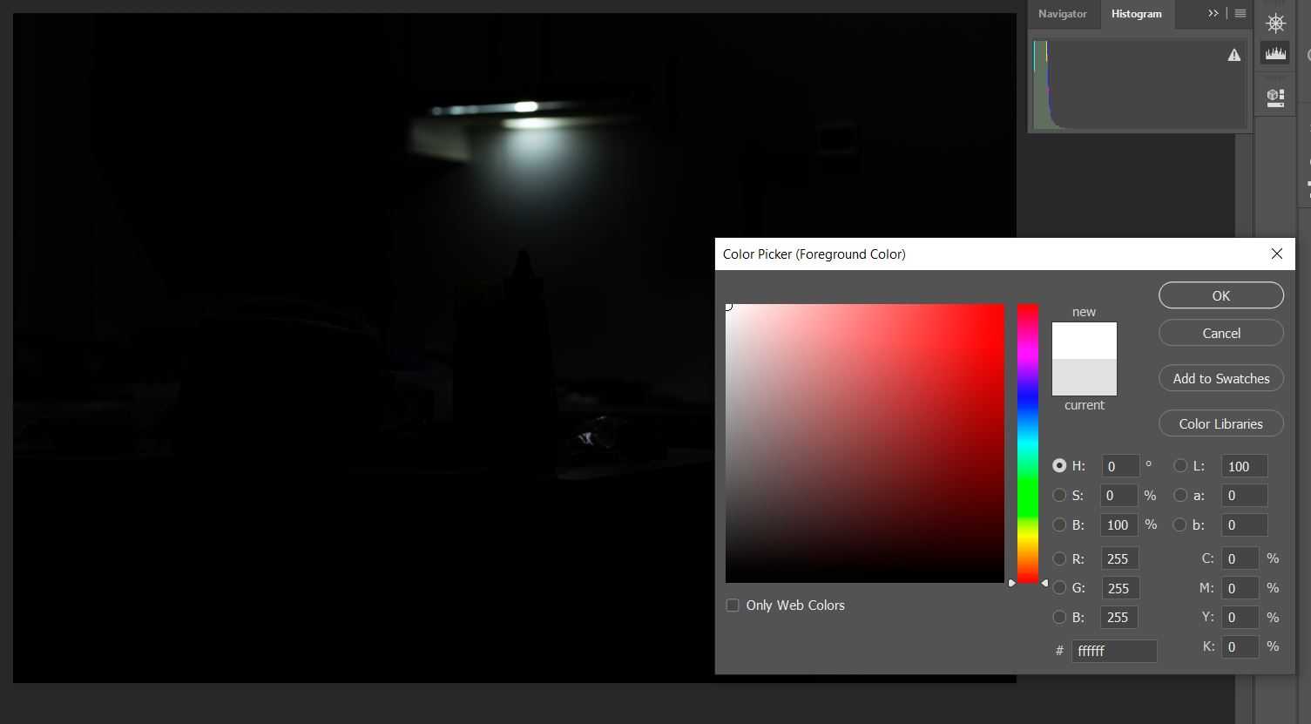
Task: Click the hex color input field
Action: point(1113,651)
